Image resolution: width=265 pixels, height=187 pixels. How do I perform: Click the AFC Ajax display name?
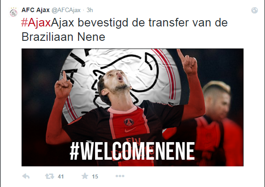point(35,10)
